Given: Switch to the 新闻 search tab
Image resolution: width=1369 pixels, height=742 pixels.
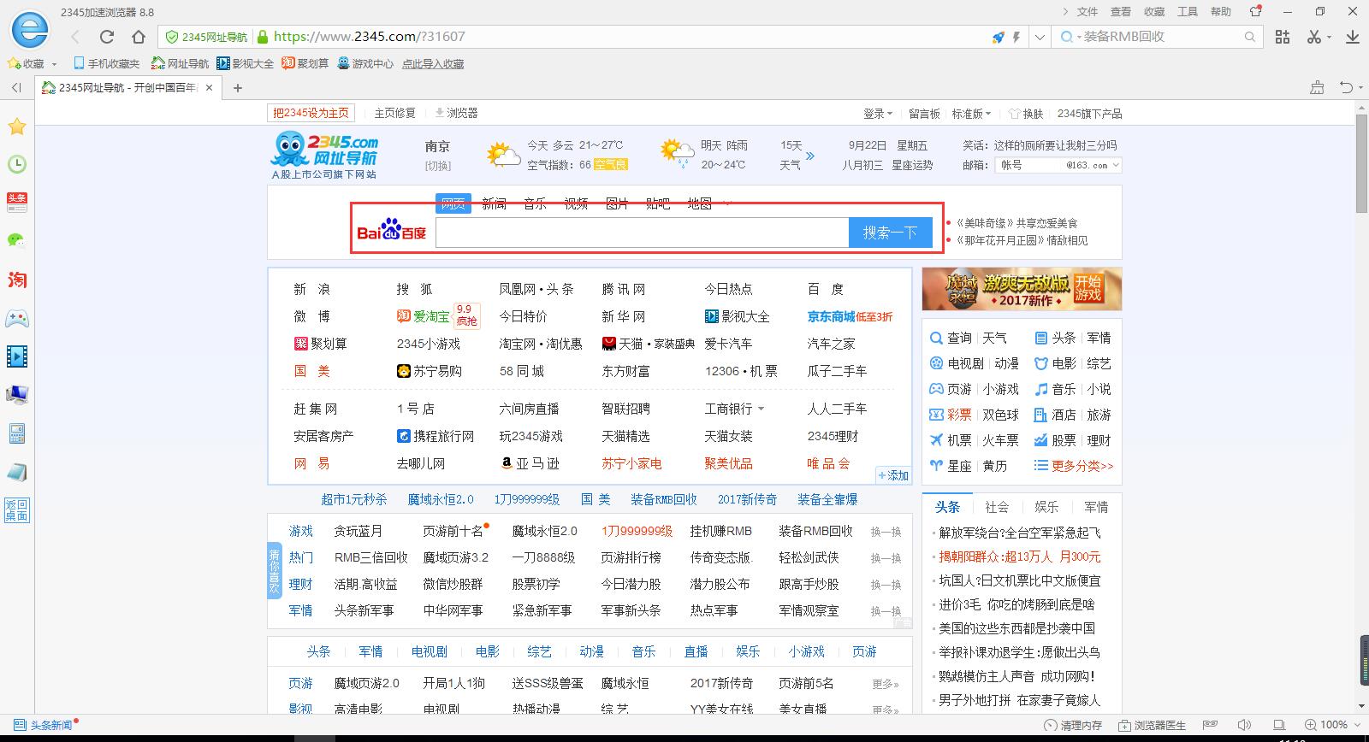Looking at the screenshot, I should coord(494,203).
